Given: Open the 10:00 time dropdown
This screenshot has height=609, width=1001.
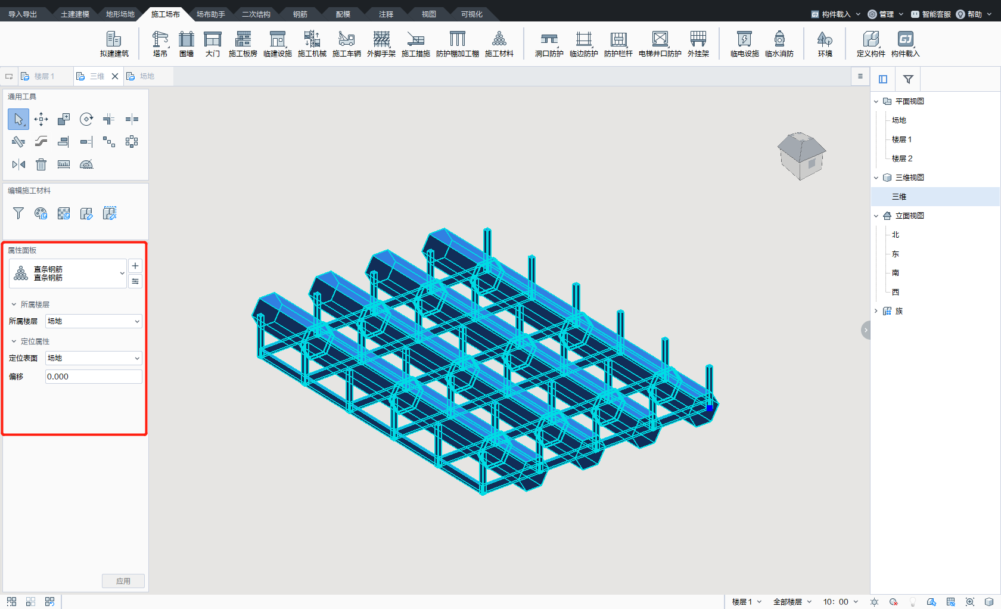Looking at the screenshot, I should [x=841, y=602].
